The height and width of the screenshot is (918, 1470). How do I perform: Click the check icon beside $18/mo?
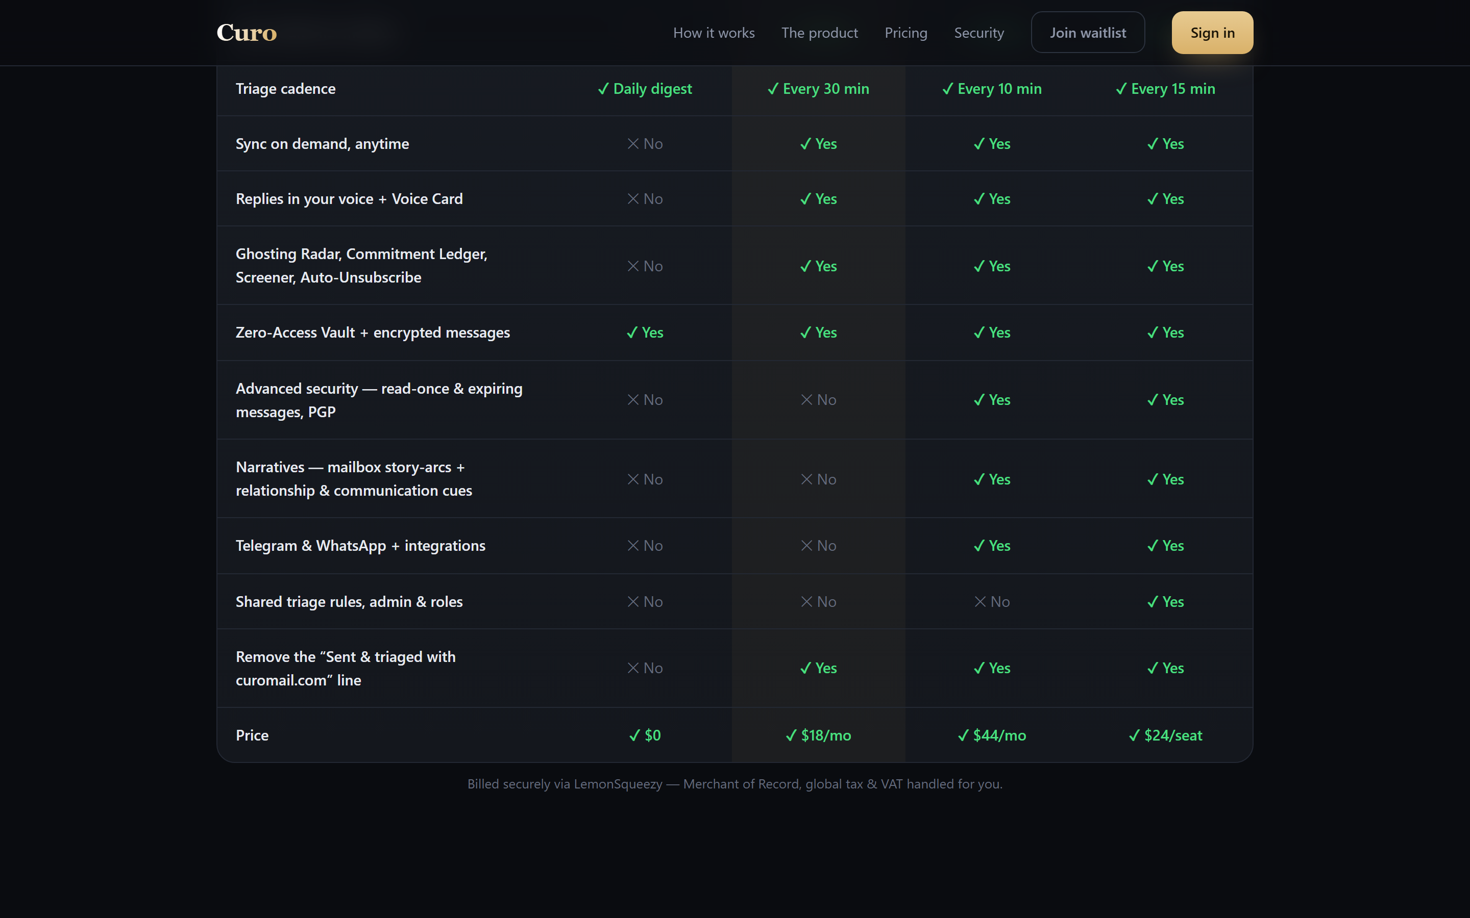click(791, 735)
